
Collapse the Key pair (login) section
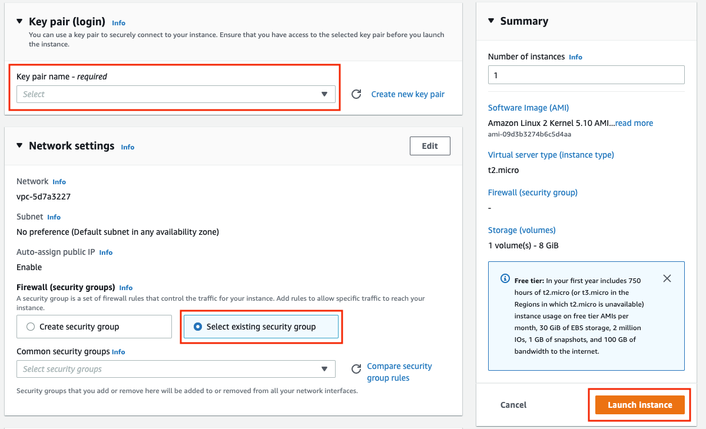pos(19,21)
